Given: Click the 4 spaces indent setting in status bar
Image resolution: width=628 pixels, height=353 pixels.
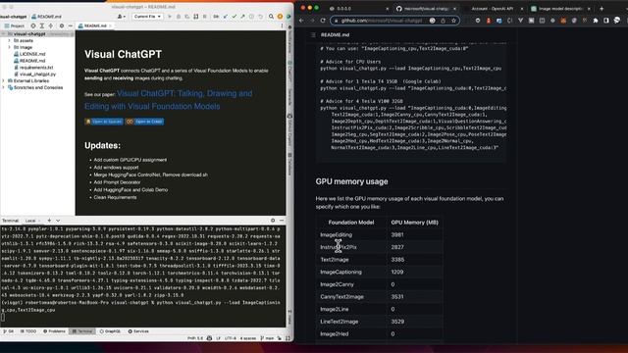Looking at the screenshot, I should 248,338.
